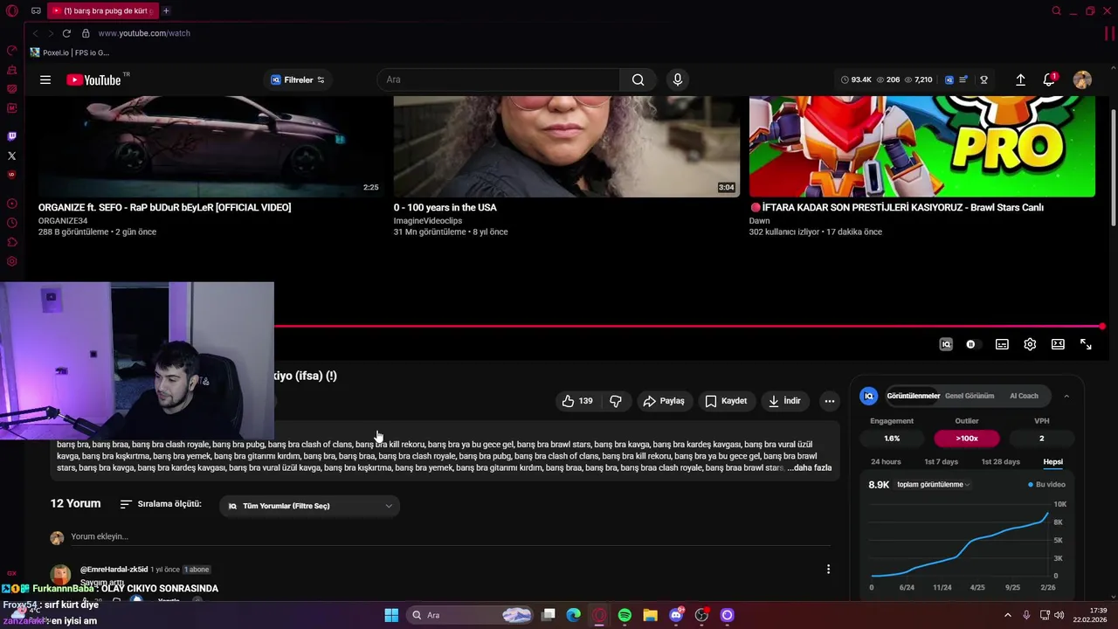This screenshot has height=629, width=1118.
Task: Open Twitch in Opera sidebar
Action: (x=11, y=136)
